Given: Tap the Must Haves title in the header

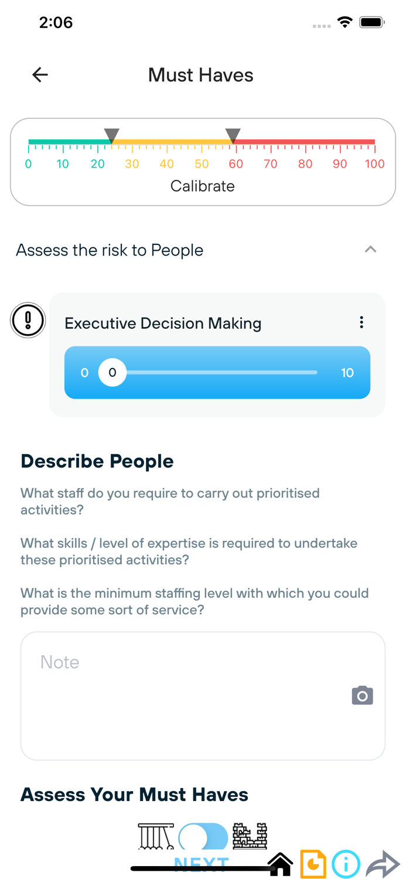Looking at the screenshot, I should 200,75.
